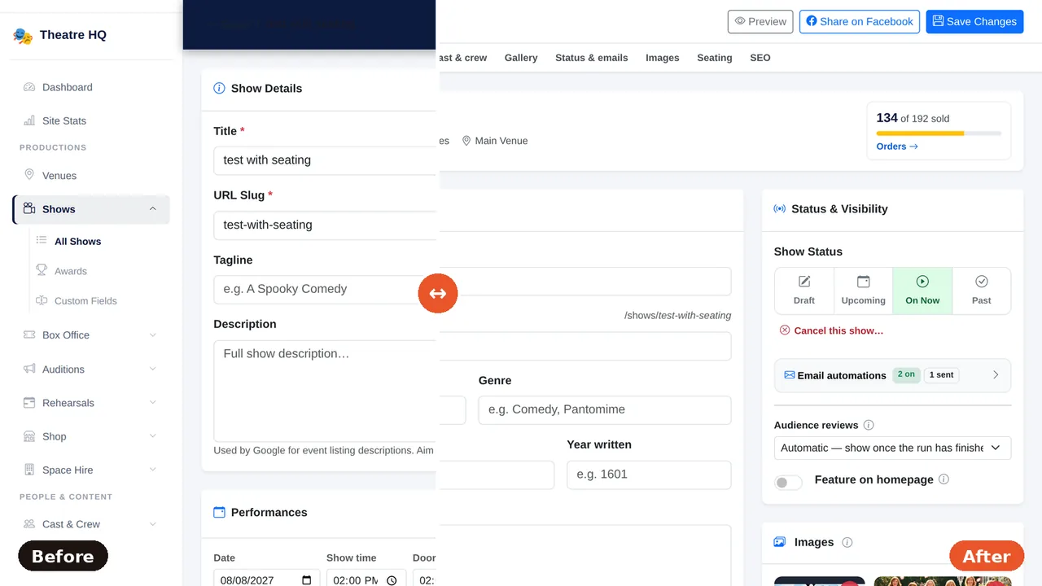This screenshot has width=1042, height=586.
Task: Click Cancel this show link
Action: pyautogui.click(x=831, y=330)
